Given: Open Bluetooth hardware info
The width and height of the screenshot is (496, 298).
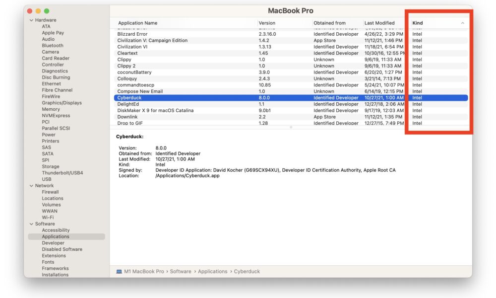Looking at the screenshot, I should coord(53,46).
